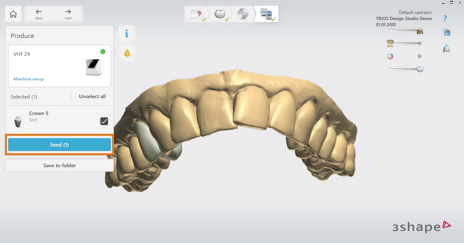Viewport: 464px width, 243px height.
Task: Maximize the application window
Action: tap(452, 3)
